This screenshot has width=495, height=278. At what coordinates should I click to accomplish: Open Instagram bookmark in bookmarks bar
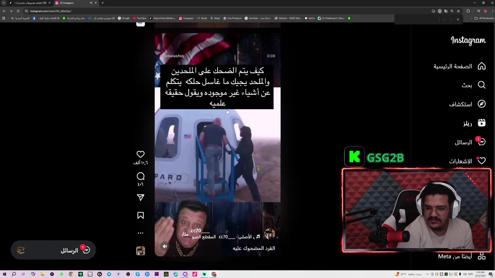click(186, 18)
